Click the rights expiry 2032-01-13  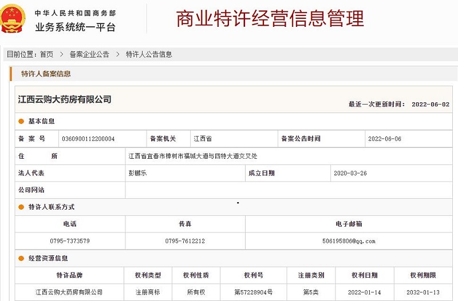[x=423, y=292]
